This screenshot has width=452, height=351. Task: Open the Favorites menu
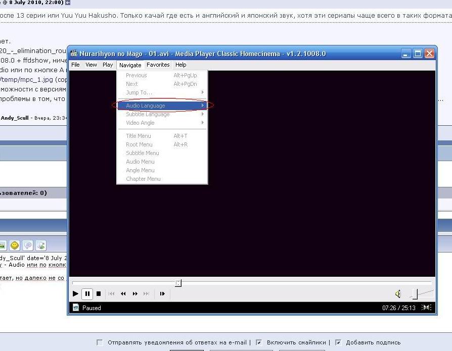(x=158, y=65)
